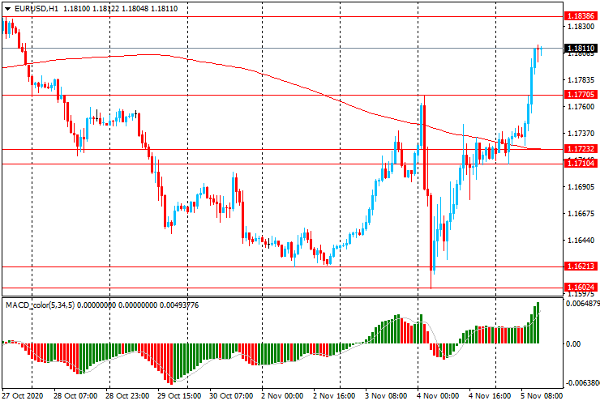The height and width of the screenshot is (405, 600).
Task: Select the 1.17232 red level label
Action: (581, 149)
